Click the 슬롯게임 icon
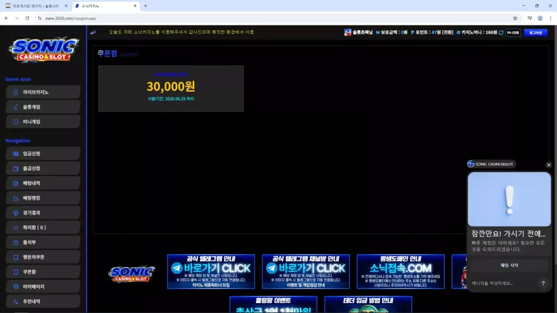The width and height of the screenshot is (557, 313). [x=16, y=107]
